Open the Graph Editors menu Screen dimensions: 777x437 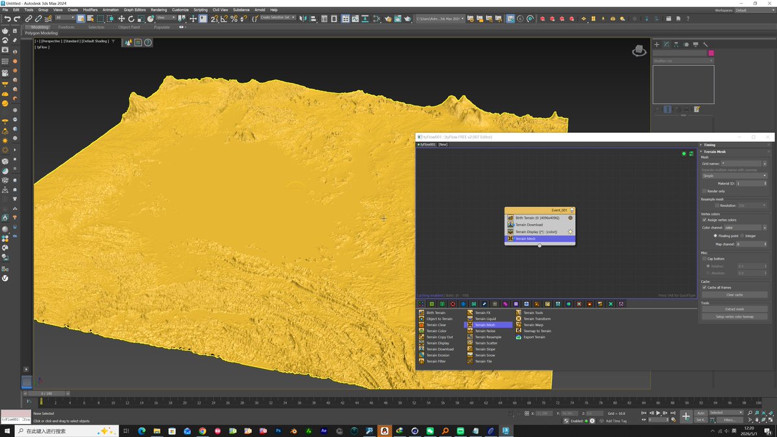135,10
